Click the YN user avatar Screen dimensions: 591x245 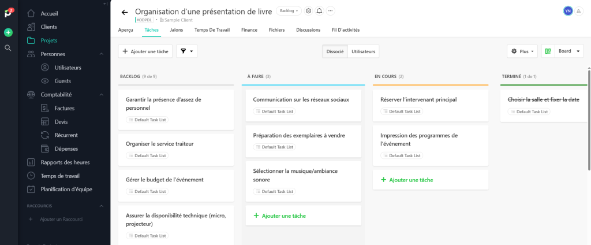click(x=568, y=11)
